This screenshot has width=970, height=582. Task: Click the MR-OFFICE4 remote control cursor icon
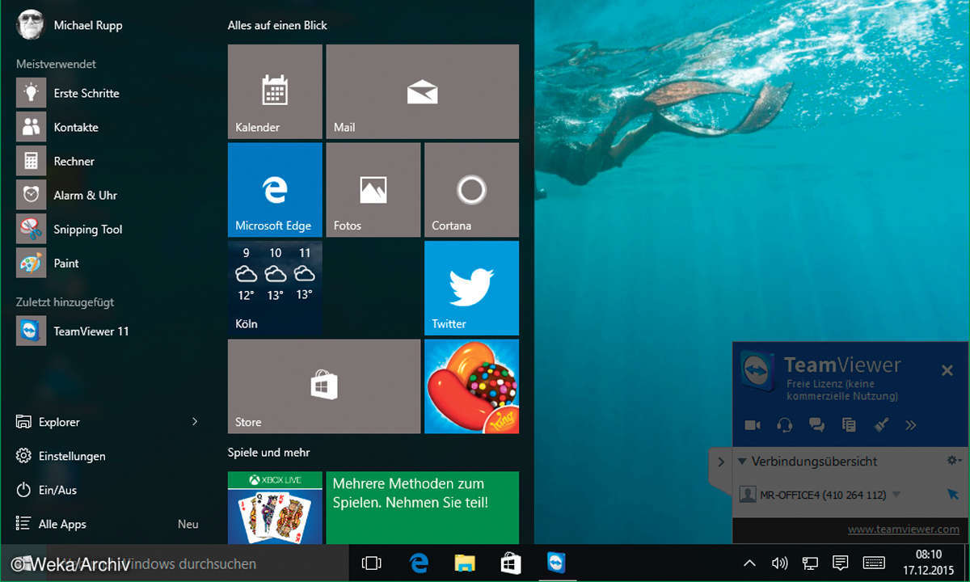coord(951,494)
